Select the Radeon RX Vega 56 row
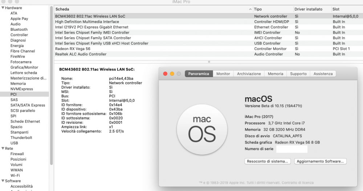This screenshot has width=363, height=191. click(208, 49)
